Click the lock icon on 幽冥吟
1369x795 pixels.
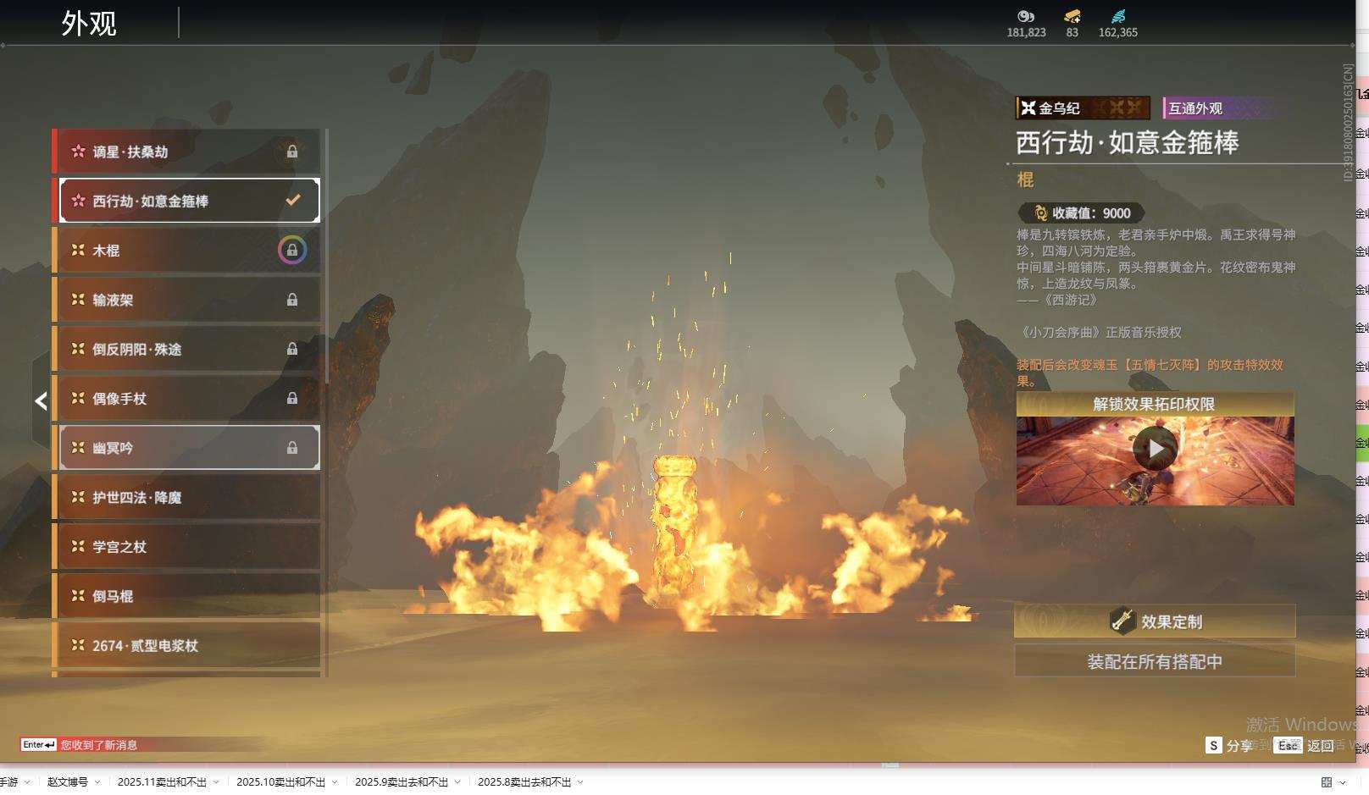tap(292, 448)
